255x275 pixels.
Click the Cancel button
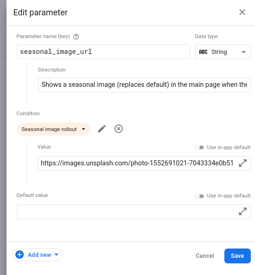coord(205,255)
